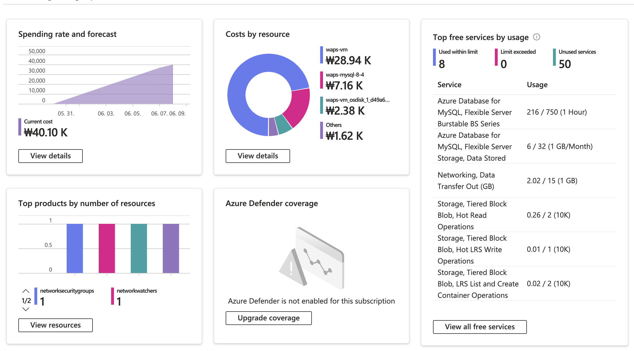The width and height of the screenshot is (634, 351).
Task: Click the usage value 216 / 750 (1 Hour)
Action: (557, 112)
